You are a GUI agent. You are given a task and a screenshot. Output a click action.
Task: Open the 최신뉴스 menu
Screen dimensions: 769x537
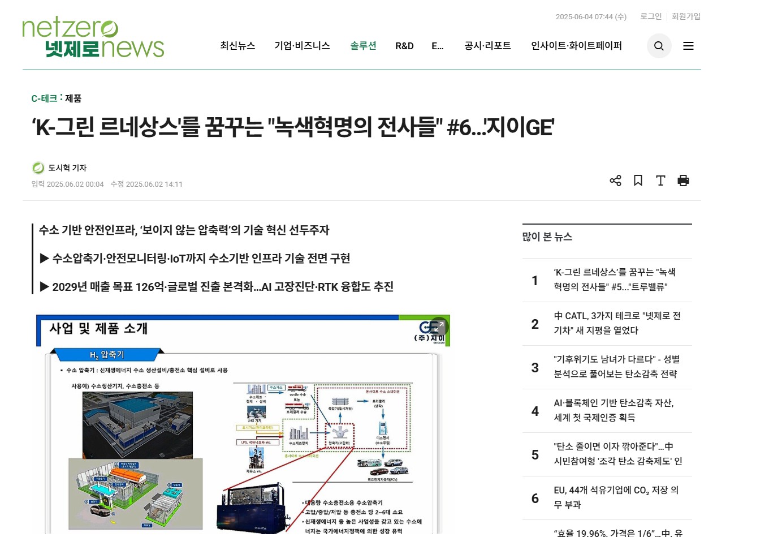[x=237, y=46]
